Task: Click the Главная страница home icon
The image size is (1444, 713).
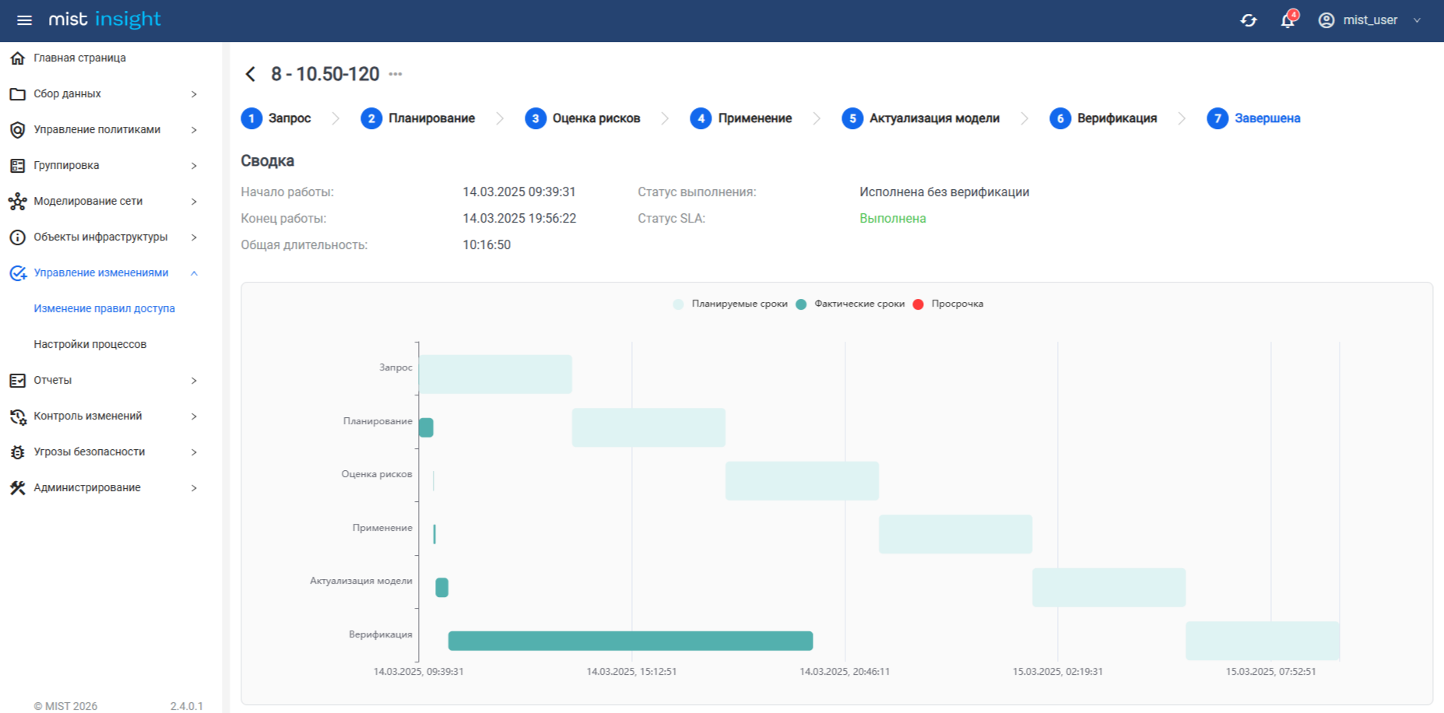Action: 17,58
